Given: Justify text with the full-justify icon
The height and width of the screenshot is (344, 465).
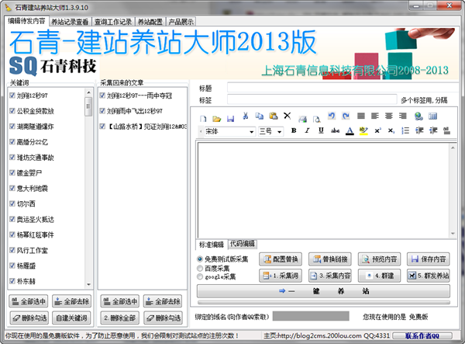Looking at the screenshot, I should click(x=361, y=116).
